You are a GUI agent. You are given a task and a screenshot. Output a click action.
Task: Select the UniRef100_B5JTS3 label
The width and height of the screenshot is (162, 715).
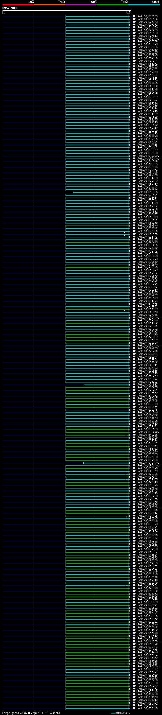coord(145,203)
